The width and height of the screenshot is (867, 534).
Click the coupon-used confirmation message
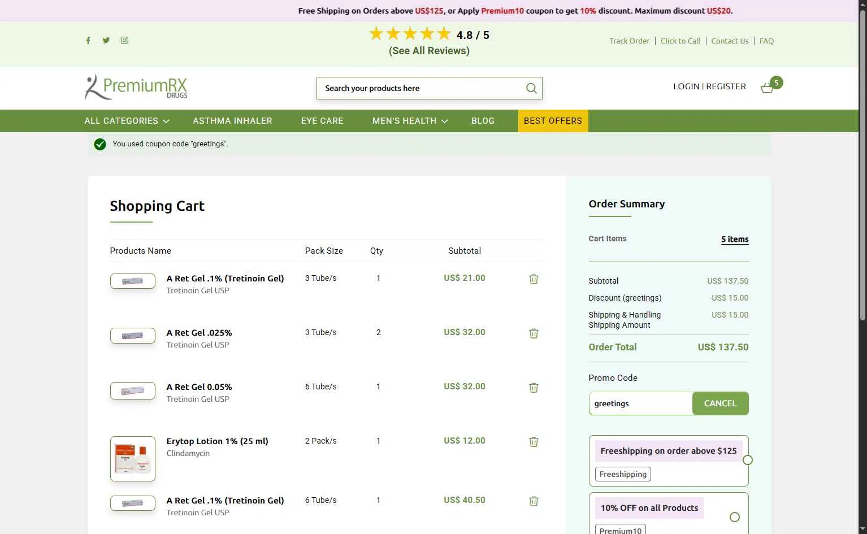click(x=170, y=144)
